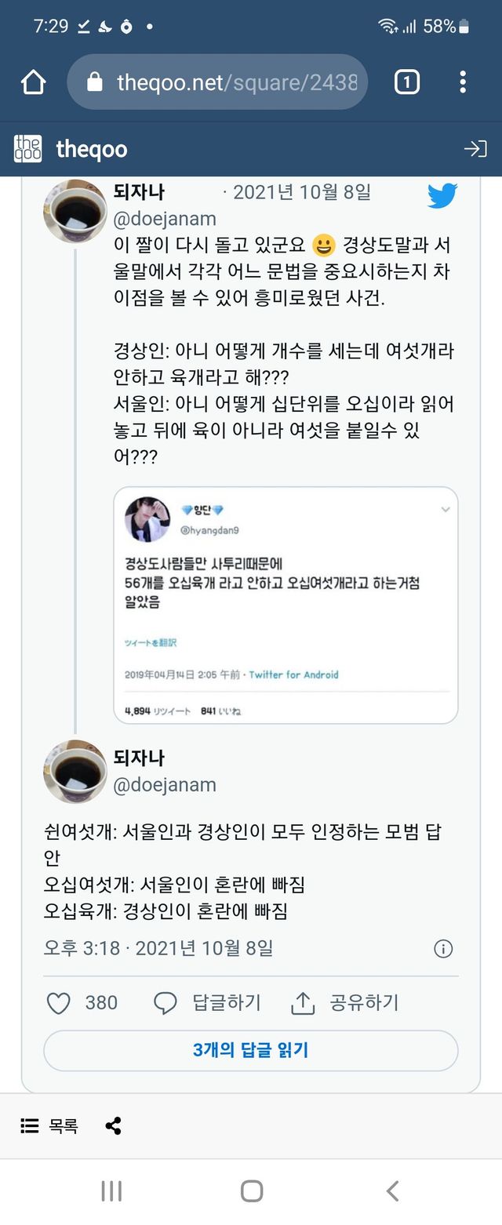Screen dimensions: 502x1225
Task: Open the browser three-dot menu
Action: point(463,82)
